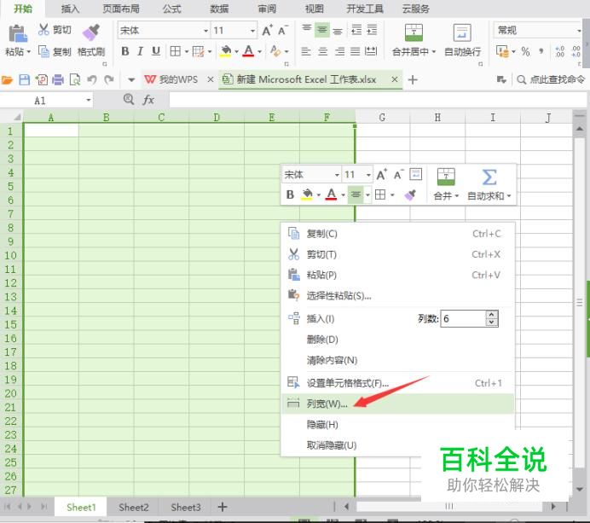Open the fill color dropdown arrow in ribbon
This screenshot has width=590, height=523.
237,51
